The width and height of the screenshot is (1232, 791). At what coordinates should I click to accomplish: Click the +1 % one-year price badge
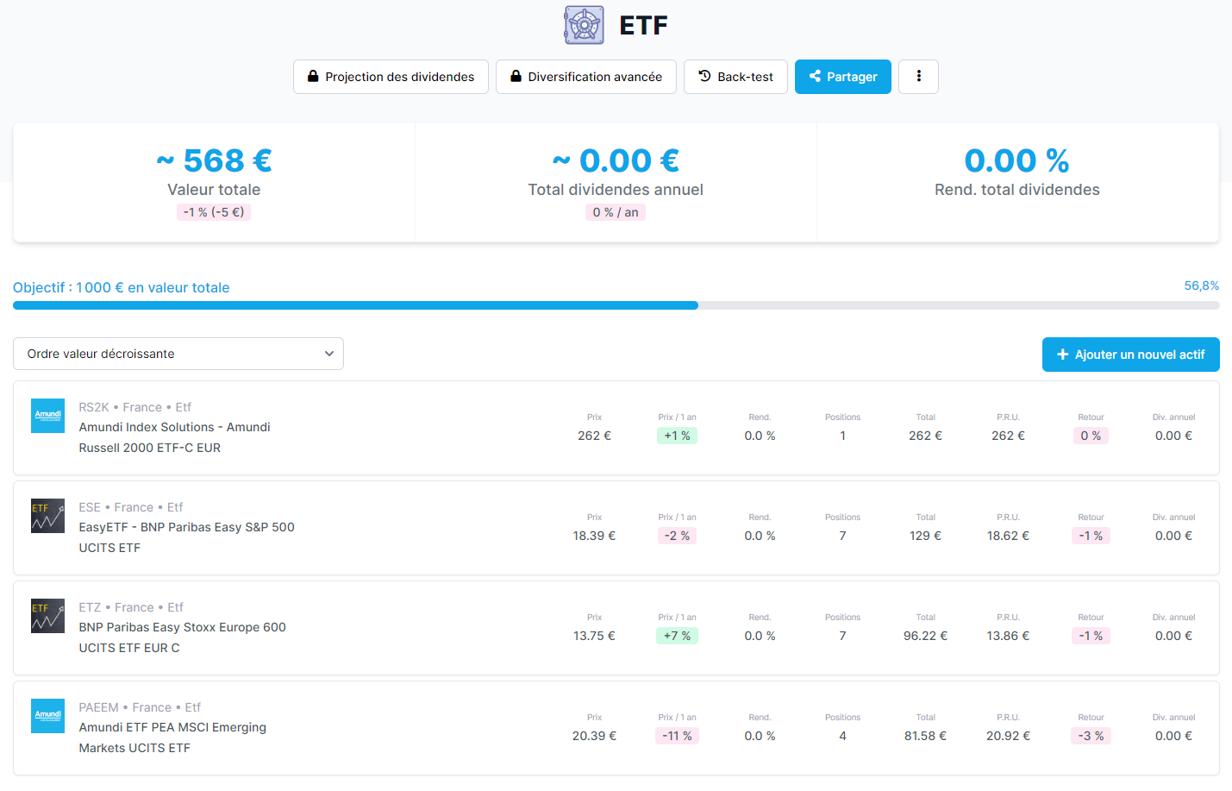point(677,436)
